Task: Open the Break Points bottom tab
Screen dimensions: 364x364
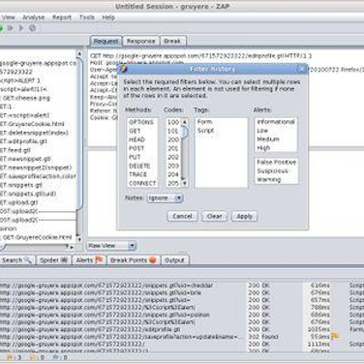Action: (134, 260)
